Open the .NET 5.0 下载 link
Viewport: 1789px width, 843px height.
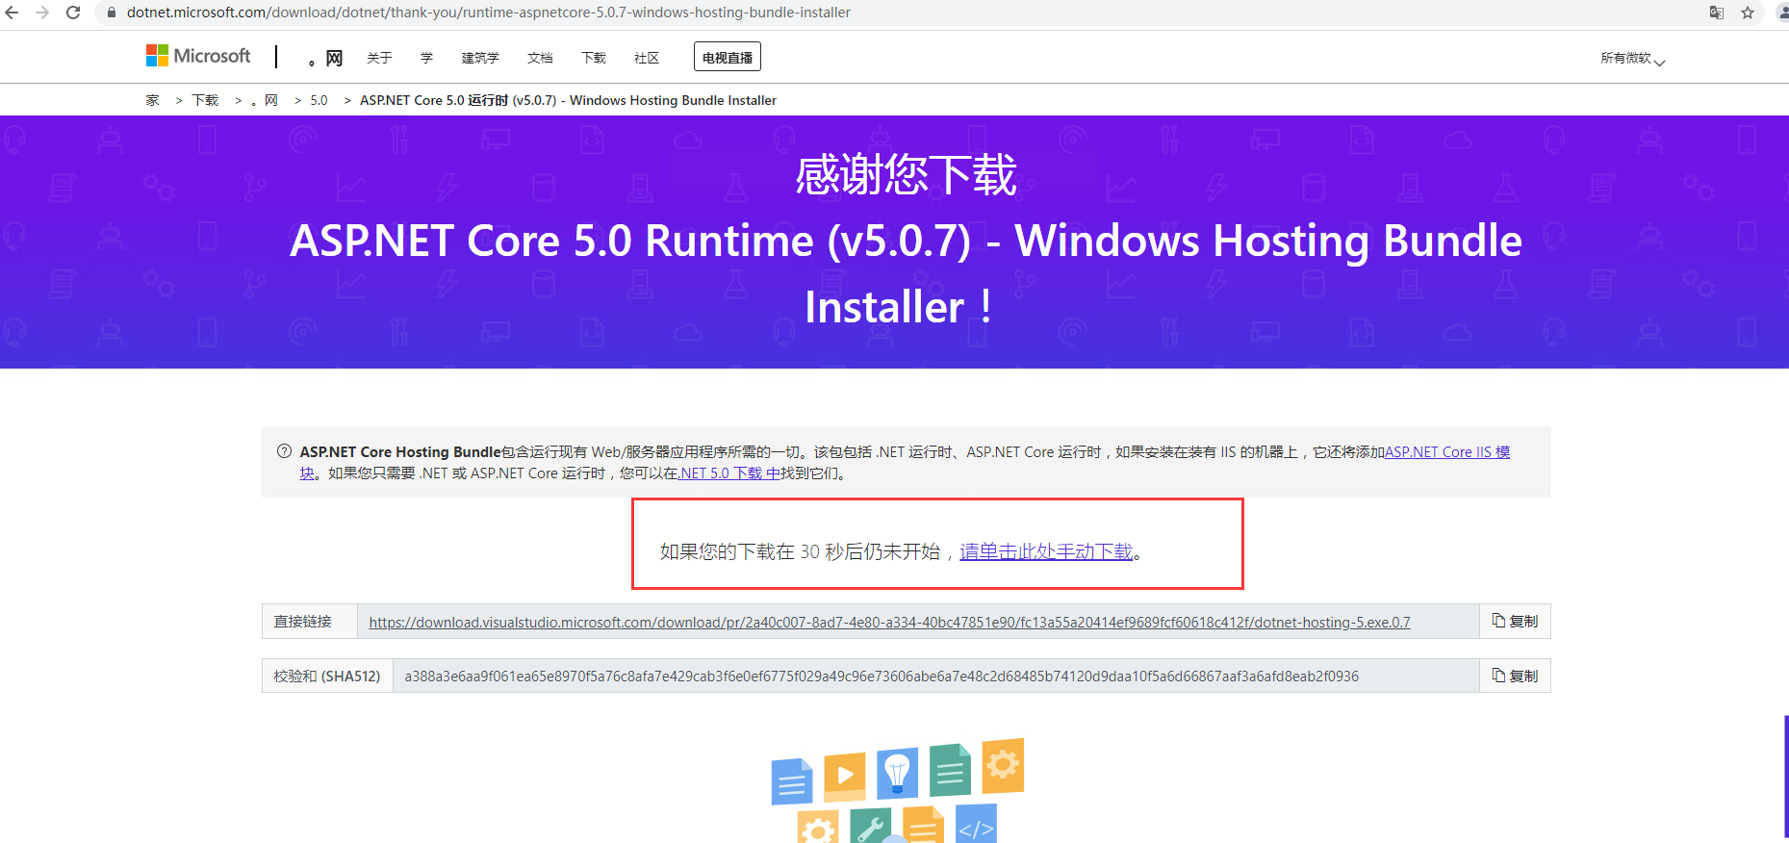730,473
